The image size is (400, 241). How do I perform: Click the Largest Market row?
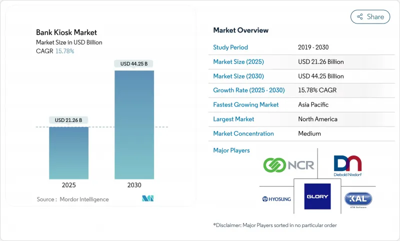(294, 119)
